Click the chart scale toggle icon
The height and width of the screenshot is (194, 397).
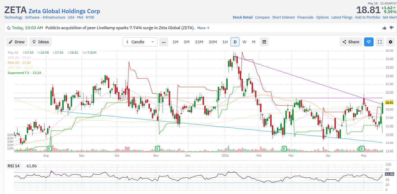tap(163, 42)
